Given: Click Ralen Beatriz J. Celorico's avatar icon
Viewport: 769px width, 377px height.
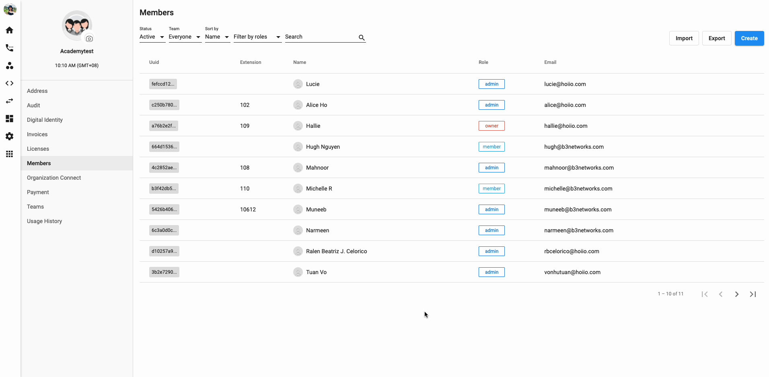Looking at the screenshot, I should (298, 251).
